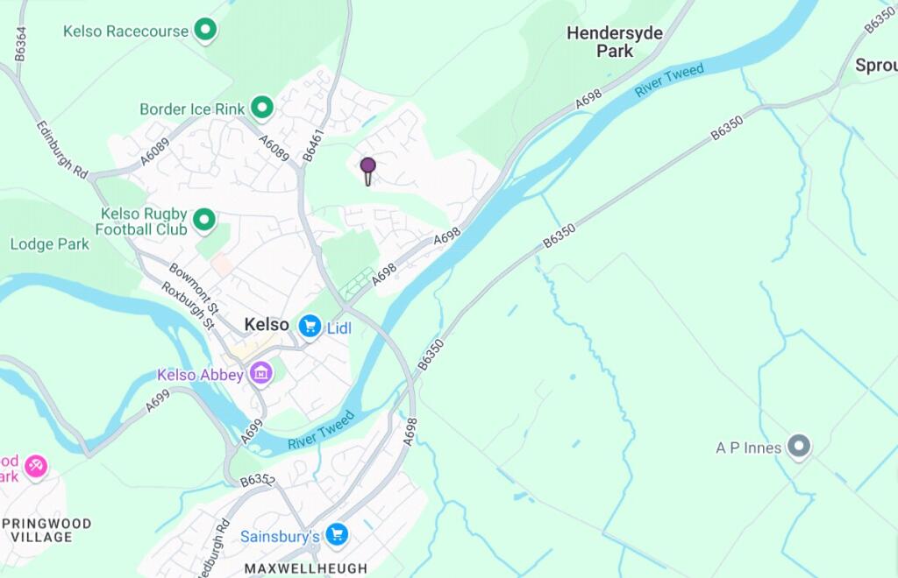Click the Kelso town name label

tap(267, 325)
